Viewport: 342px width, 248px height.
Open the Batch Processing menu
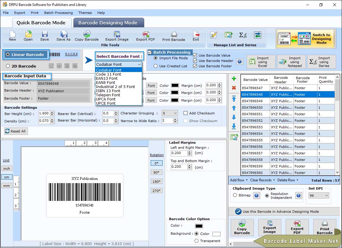point(58,13)
